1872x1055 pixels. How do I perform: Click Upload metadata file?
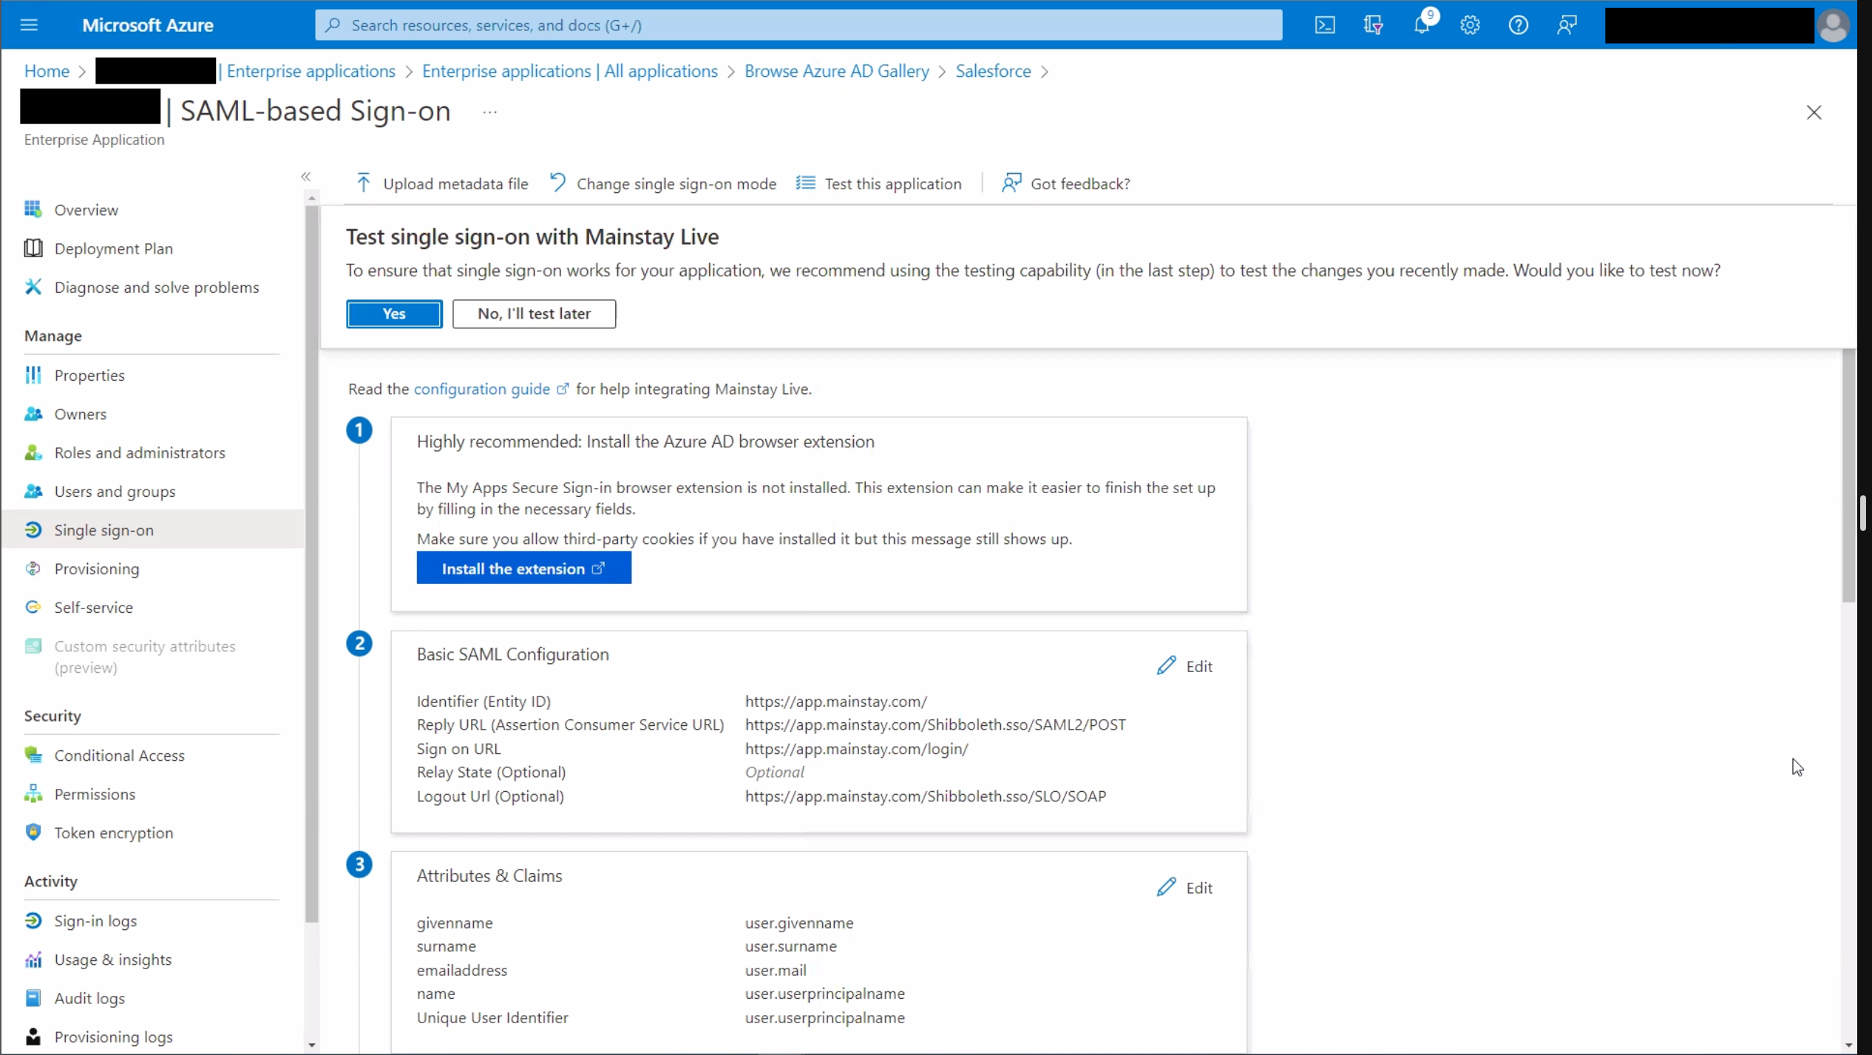coord(442,183)
